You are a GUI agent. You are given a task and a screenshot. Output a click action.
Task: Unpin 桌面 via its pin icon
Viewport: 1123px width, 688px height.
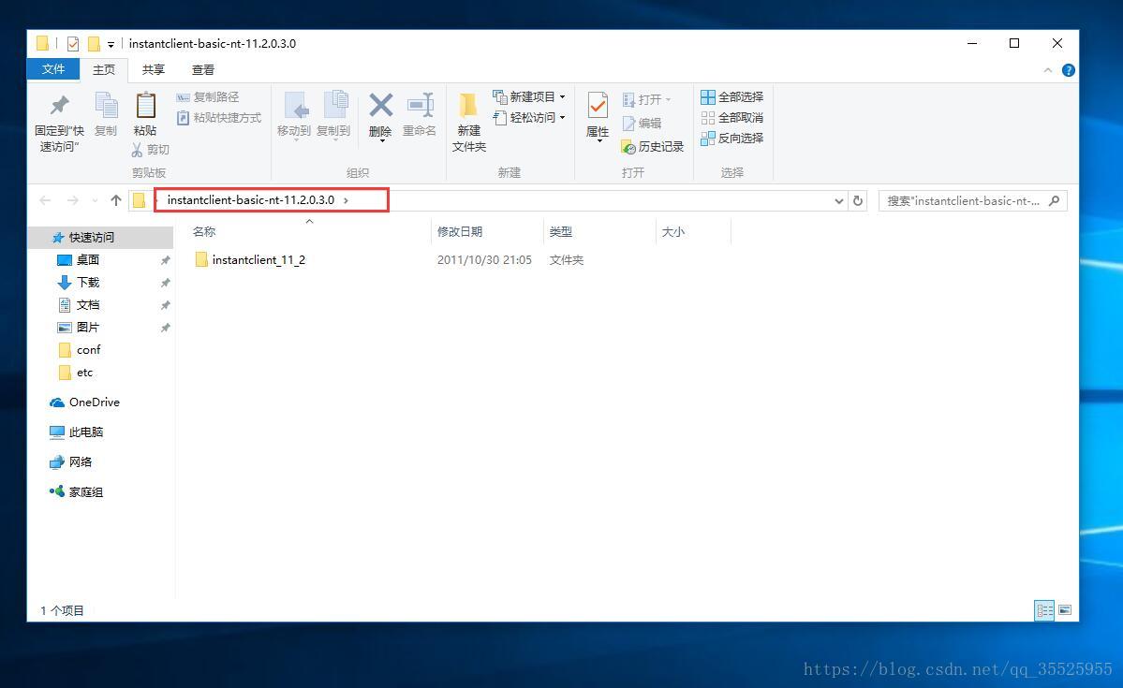pyautogui.click(x=166, y=260)
